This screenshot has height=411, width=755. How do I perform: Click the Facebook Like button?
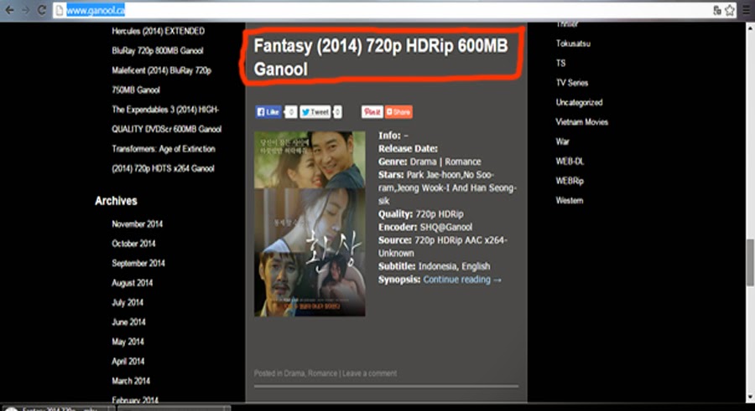(268, 112)
